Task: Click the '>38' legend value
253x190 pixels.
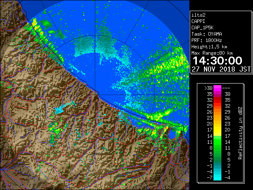Action: point(208,88)
